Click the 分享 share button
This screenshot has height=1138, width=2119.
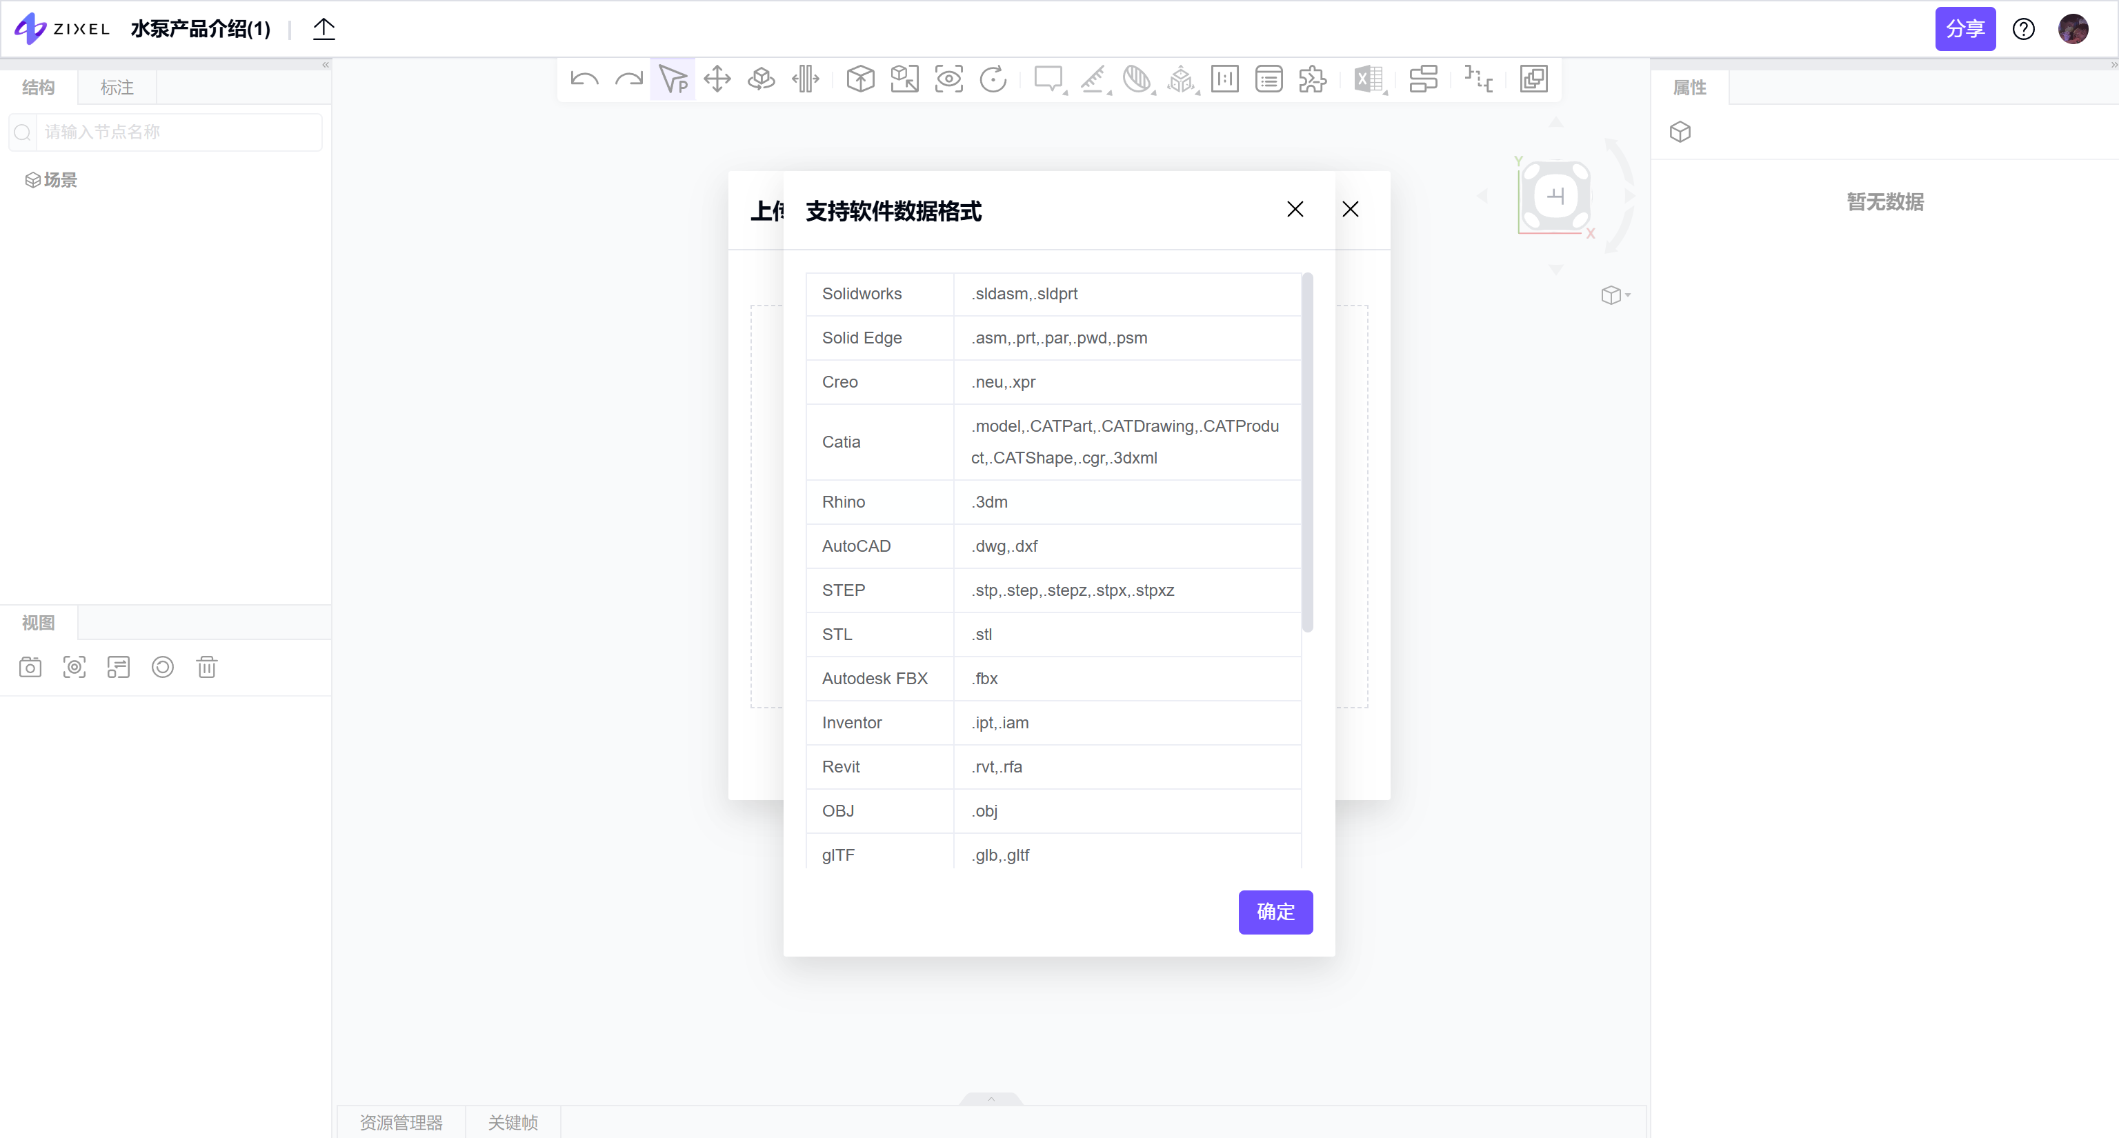[x=1965, y=30]
